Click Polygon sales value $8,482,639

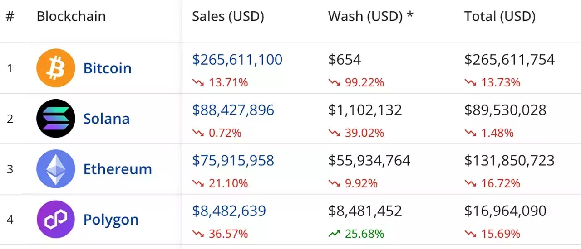tap(229, 211)
